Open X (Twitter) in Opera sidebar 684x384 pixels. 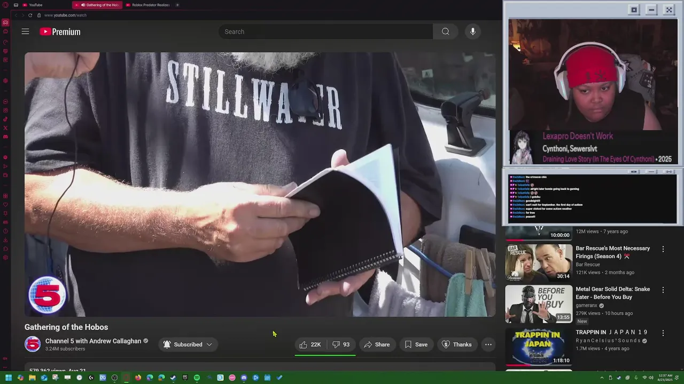[5, 128]
